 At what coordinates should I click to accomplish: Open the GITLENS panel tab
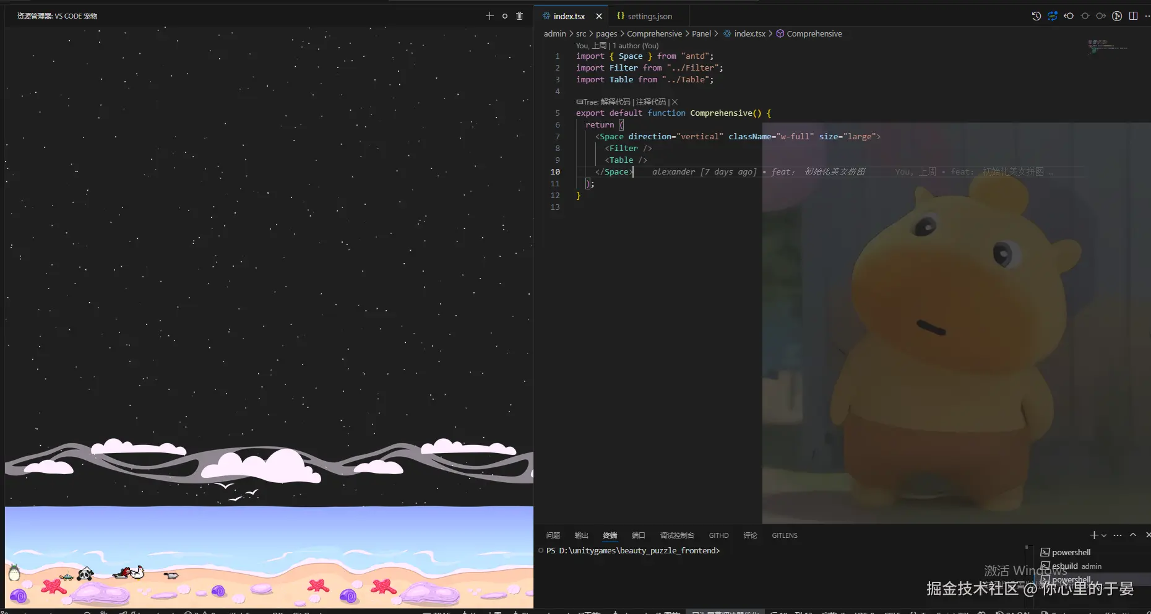pyautogui.click(x=784, y=535)
